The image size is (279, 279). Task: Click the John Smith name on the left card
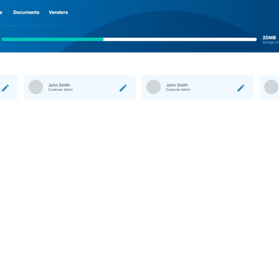60,85
